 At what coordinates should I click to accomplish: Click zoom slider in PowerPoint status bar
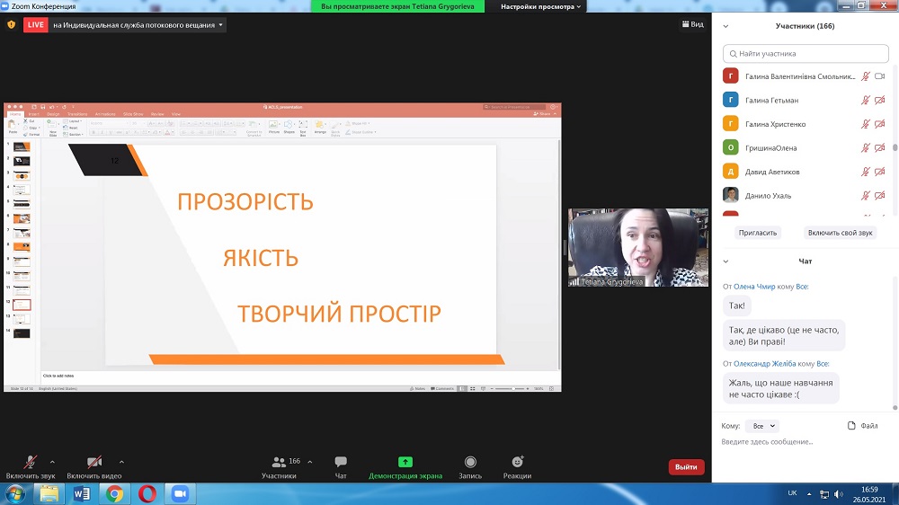click(510, 389)
